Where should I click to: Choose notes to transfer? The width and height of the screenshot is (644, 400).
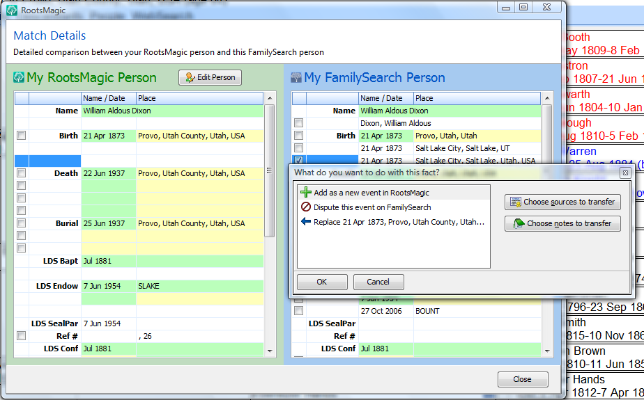point(562,223)
